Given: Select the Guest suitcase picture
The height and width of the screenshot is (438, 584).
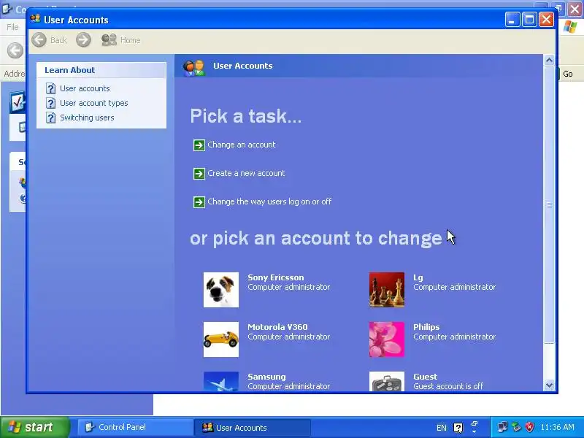Looking at the screenshot, I should (387, 381).
